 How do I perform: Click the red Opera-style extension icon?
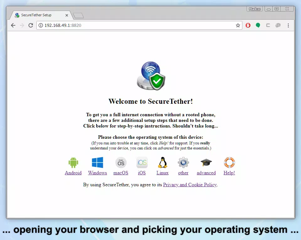pyautogui.click(x=248, y=25)
